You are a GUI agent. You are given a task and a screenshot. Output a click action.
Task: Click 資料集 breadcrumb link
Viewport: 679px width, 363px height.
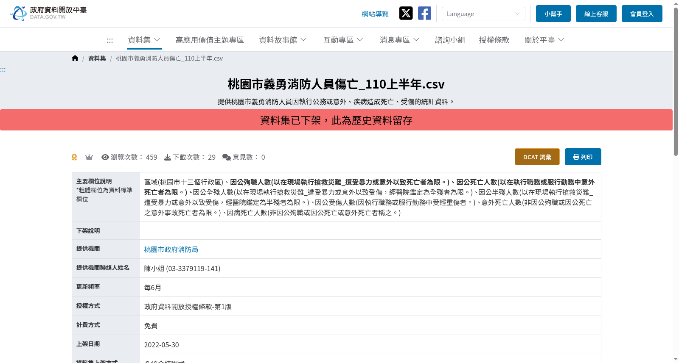tap(97, 58)
